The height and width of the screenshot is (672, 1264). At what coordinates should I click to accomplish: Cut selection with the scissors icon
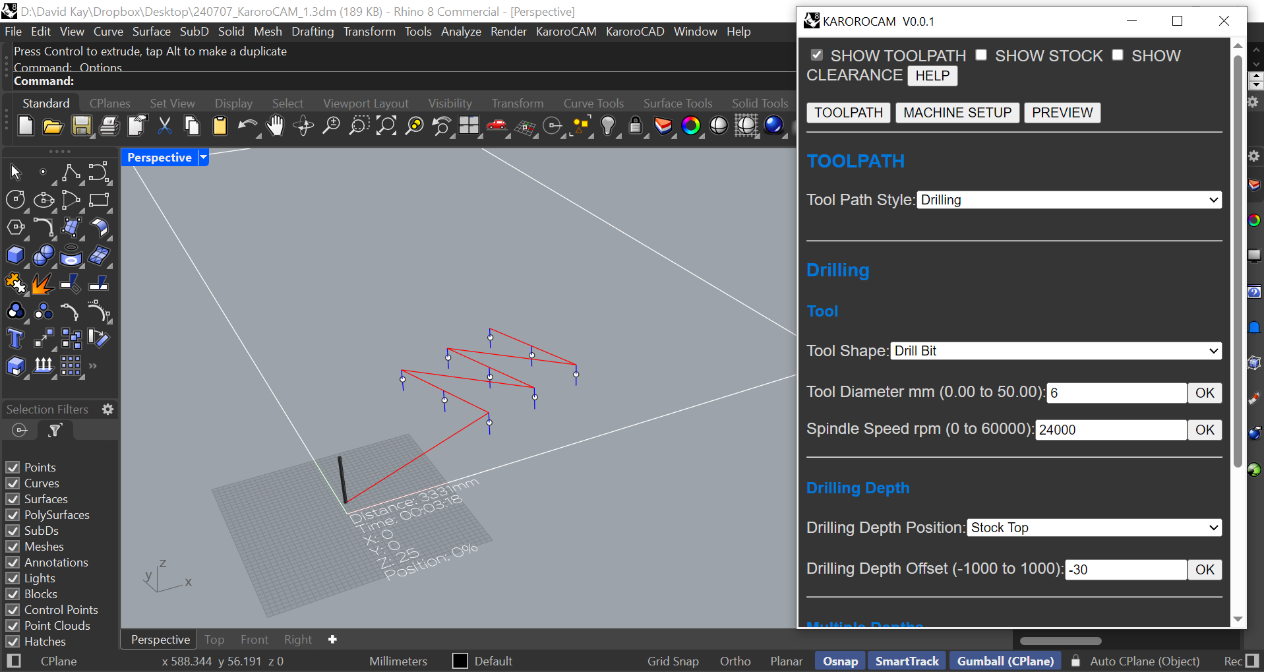pyautogui.click(x=165, y=125)
